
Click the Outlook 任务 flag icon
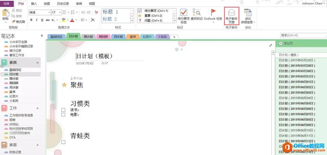click(x=213, y=12)
